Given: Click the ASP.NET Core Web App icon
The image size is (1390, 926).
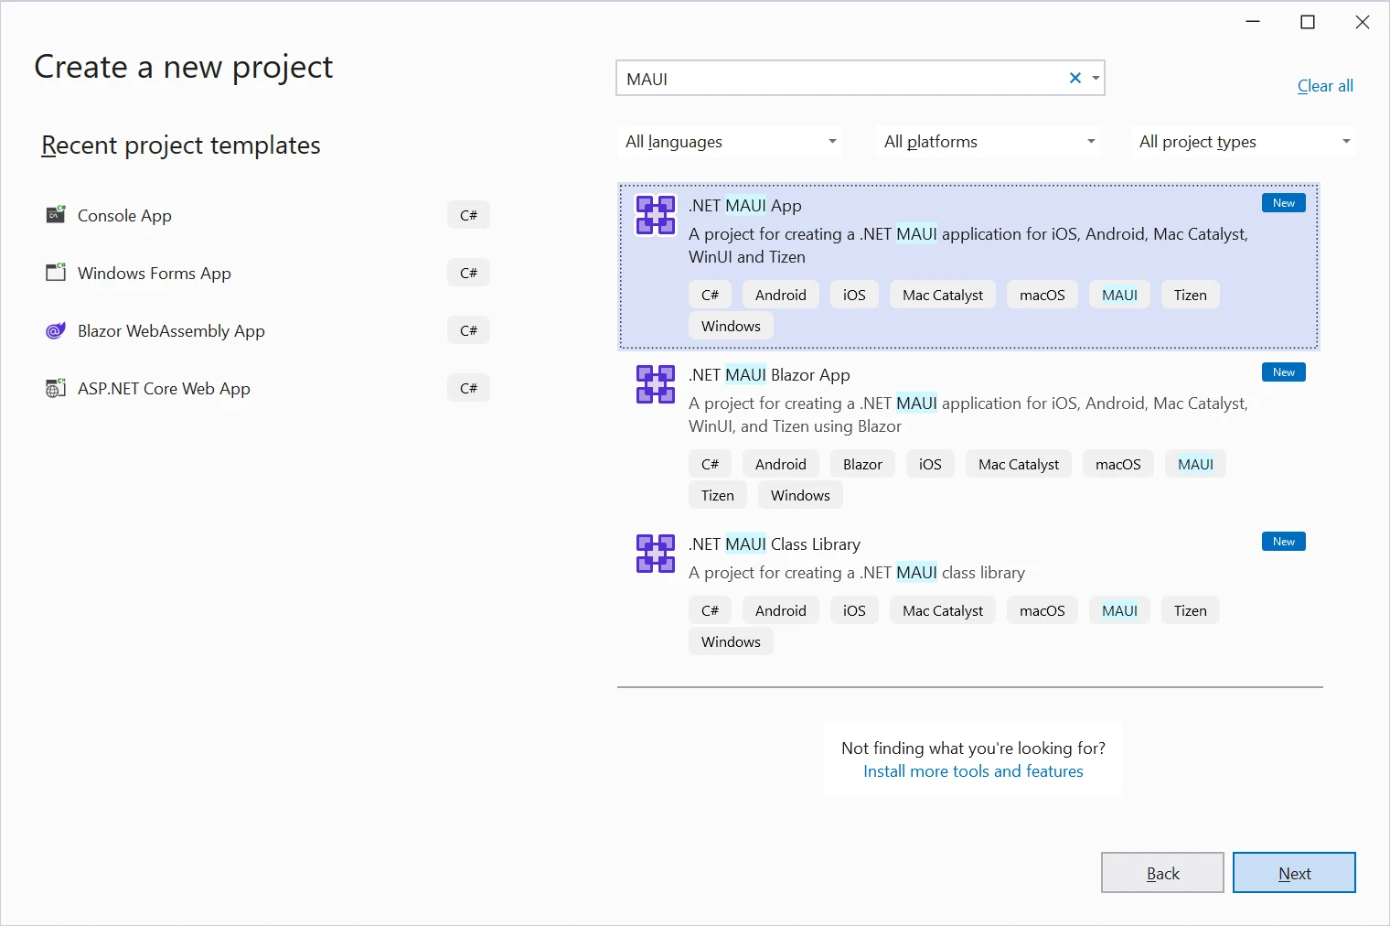Looking at the screenshot, I should 56,388.
